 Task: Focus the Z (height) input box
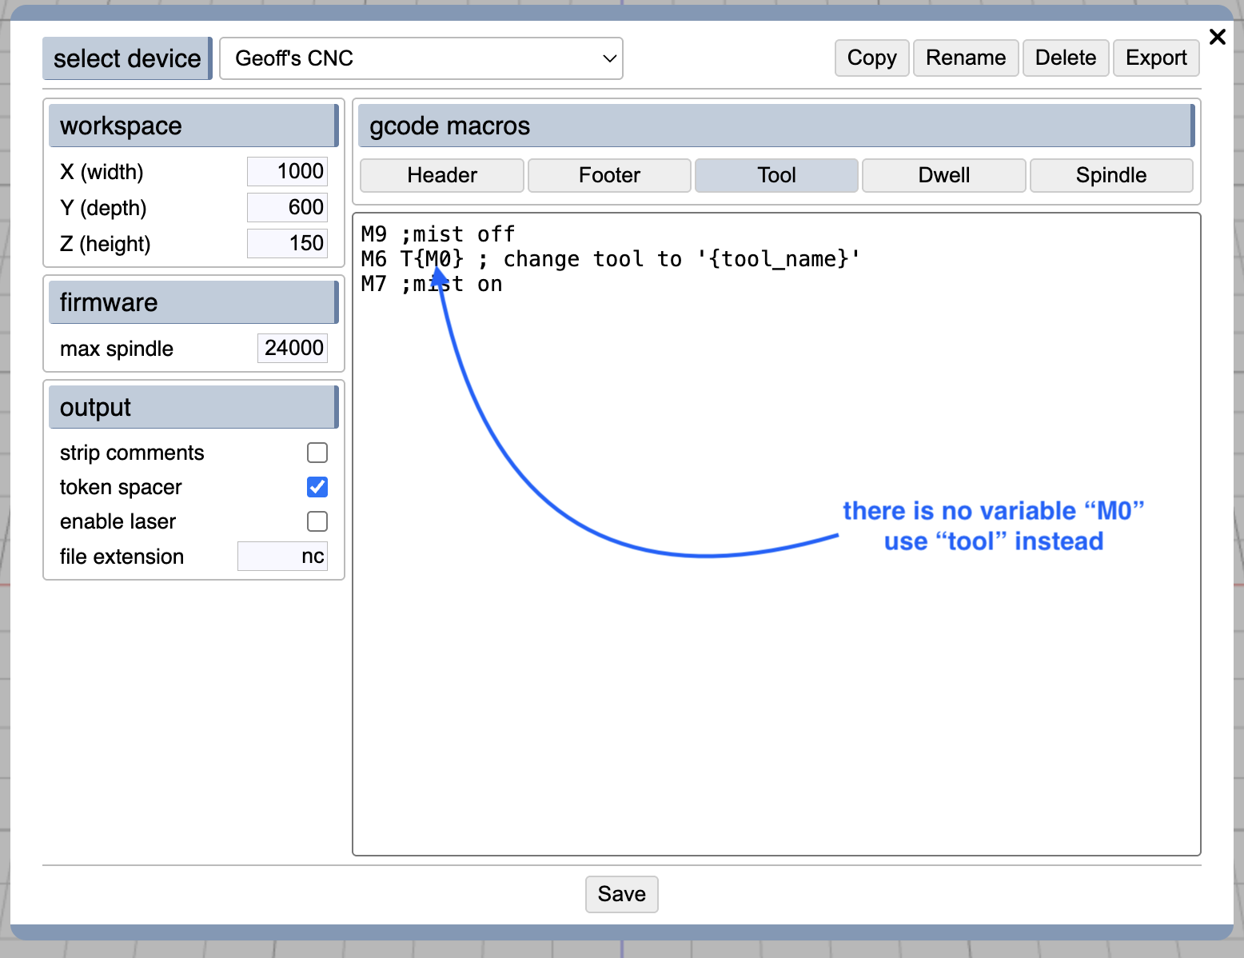tap(287, 244)
